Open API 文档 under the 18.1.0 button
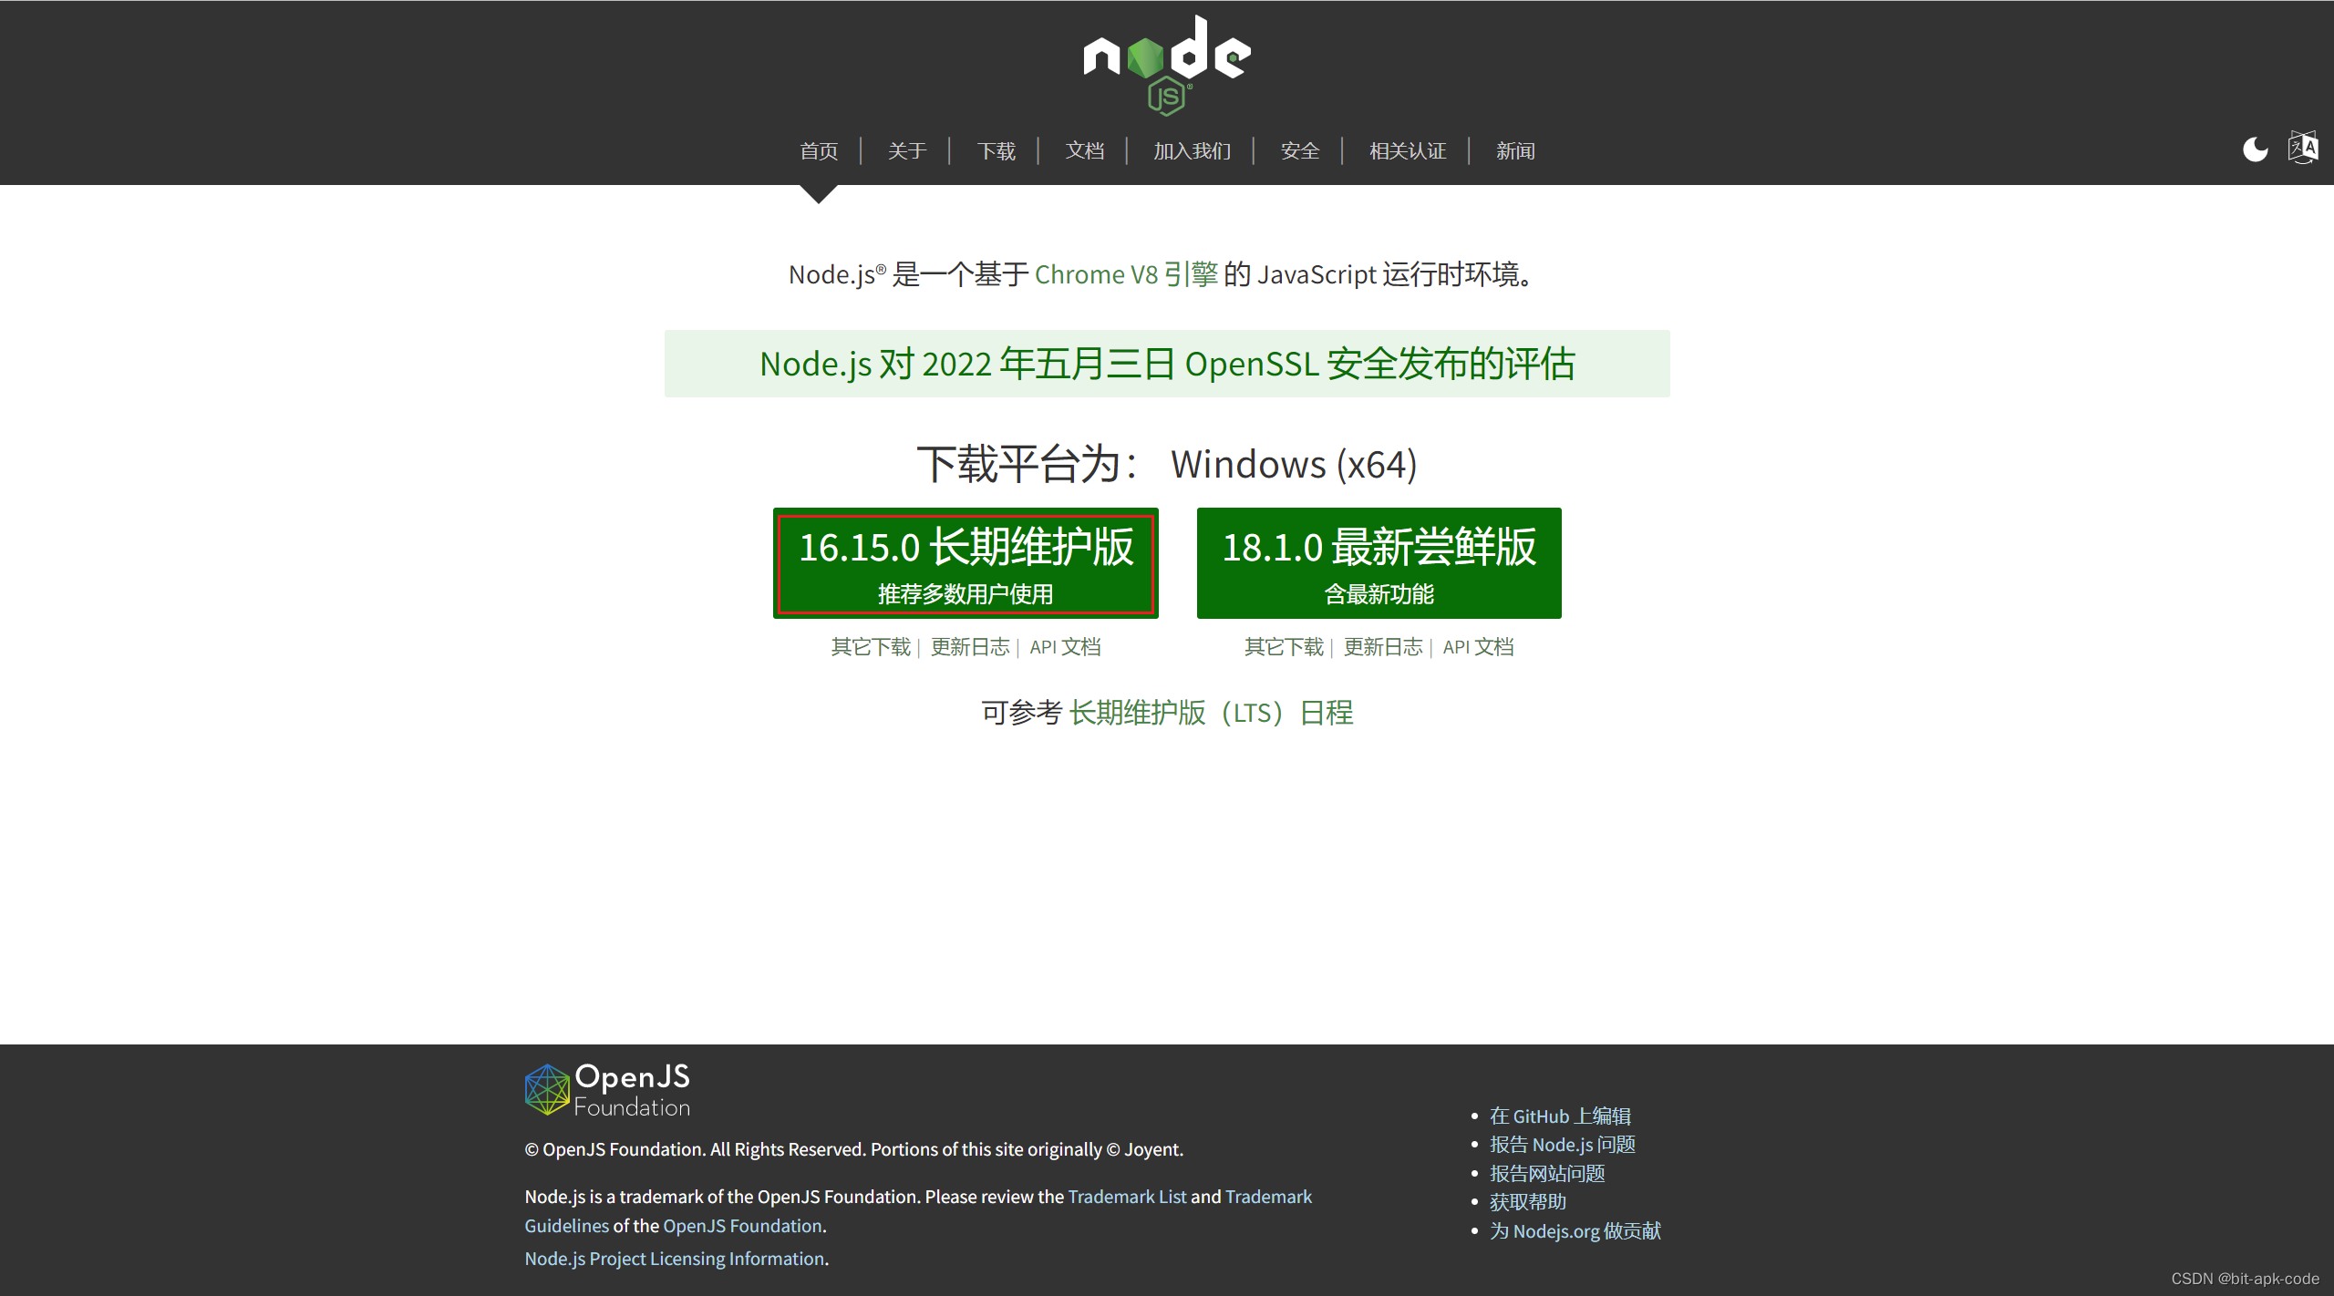2334x1296 pixels. point(1478,647)
